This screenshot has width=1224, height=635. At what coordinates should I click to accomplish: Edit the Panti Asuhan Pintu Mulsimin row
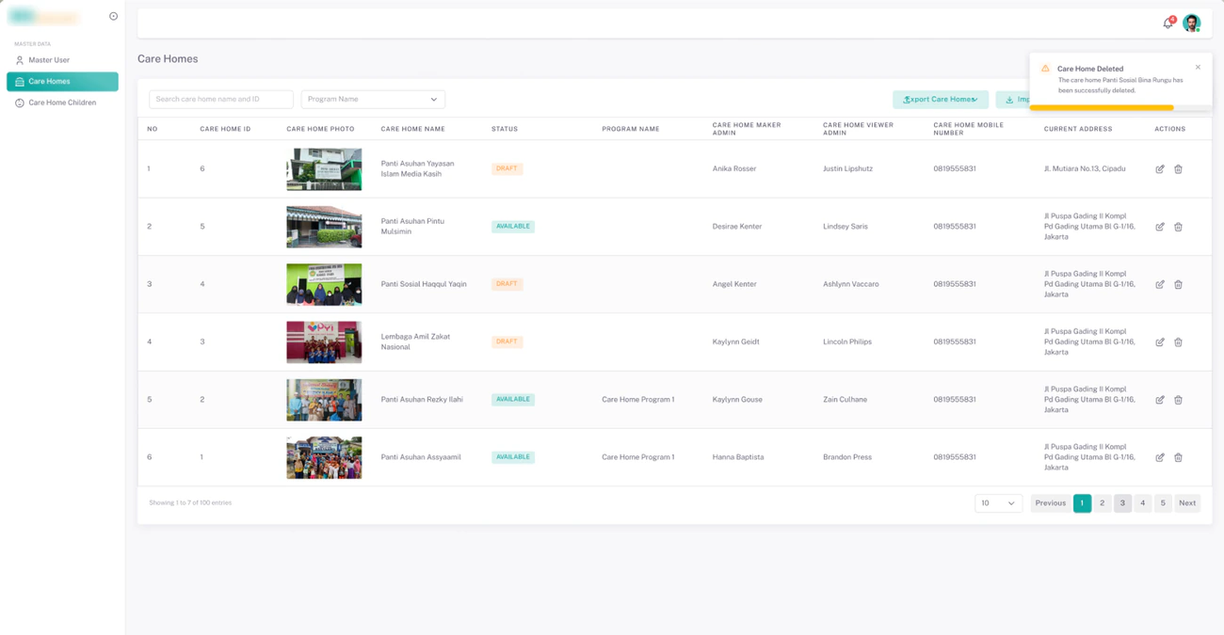point(1160,227)
